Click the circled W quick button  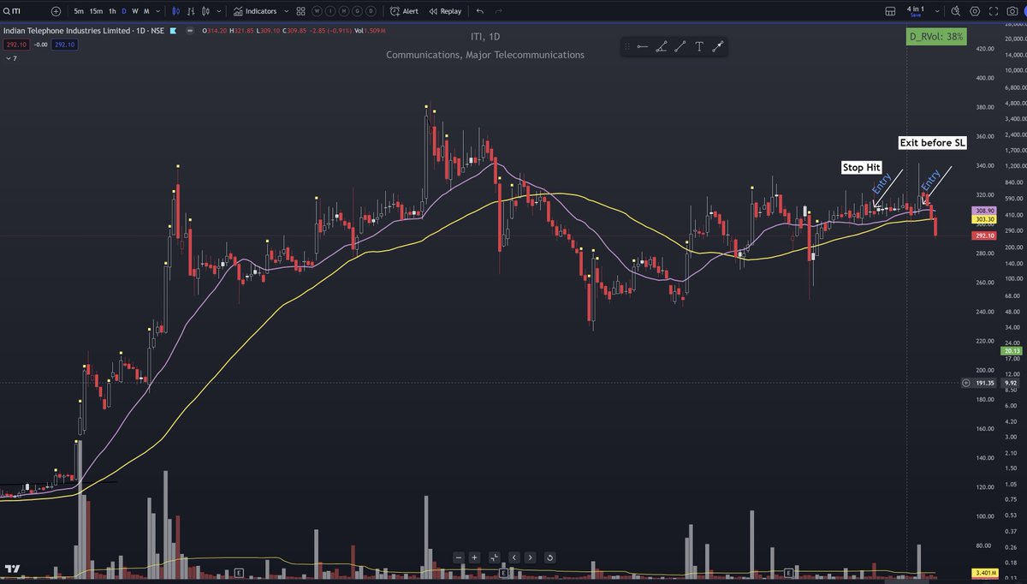coord(317,11)
